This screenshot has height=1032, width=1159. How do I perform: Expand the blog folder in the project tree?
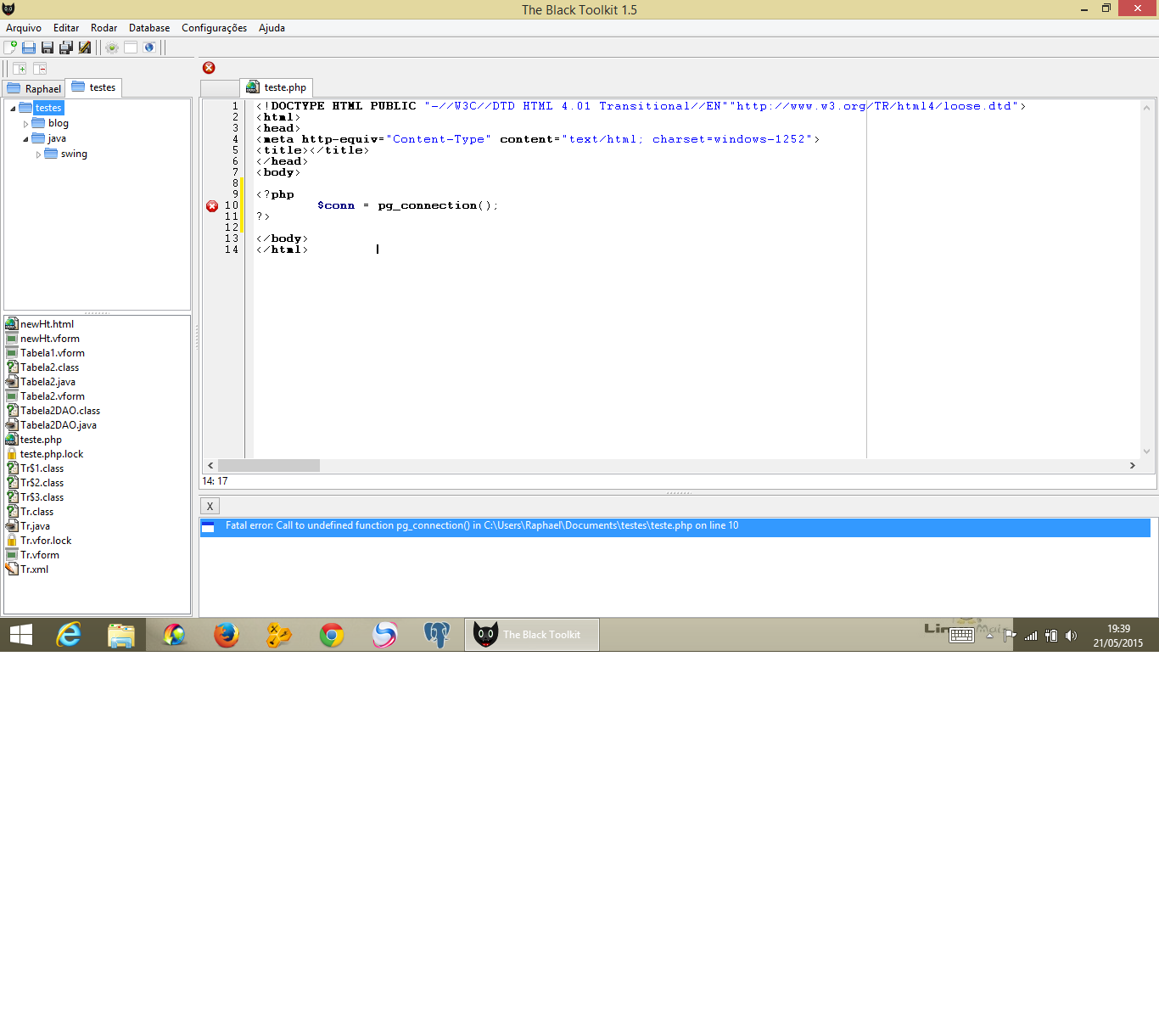click(26, 123)
